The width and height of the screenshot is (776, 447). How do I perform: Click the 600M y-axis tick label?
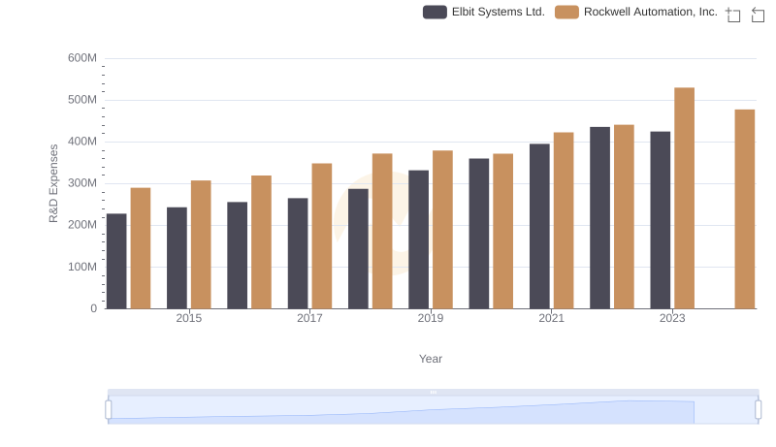(82, 58)
